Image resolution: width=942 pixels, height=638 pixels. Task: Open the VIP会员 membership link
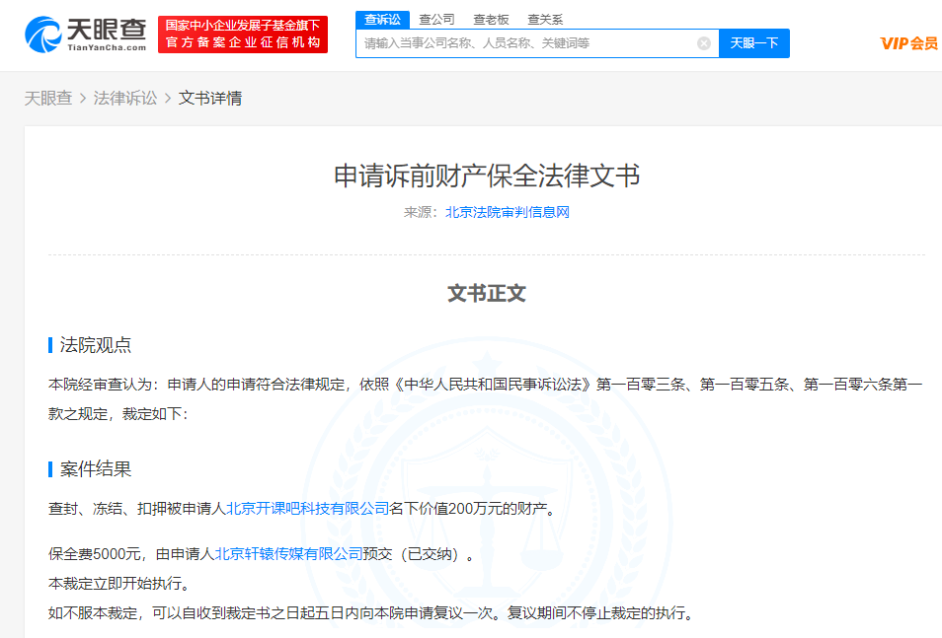tap(908, 43)
